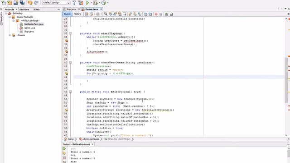Screen dimensions: 290x163
Task: Toggle Highlight Search icon
Action: pyautogui.click(x=120, y=14)
